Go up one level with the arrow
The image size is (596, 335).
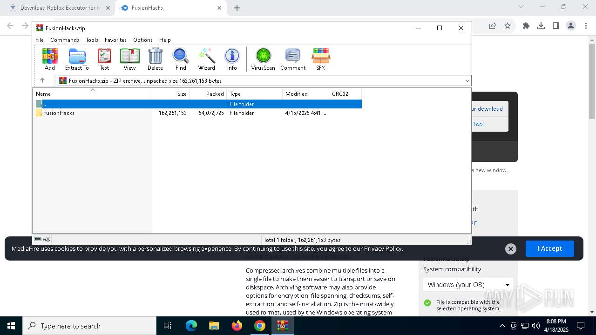click(42, 80)
